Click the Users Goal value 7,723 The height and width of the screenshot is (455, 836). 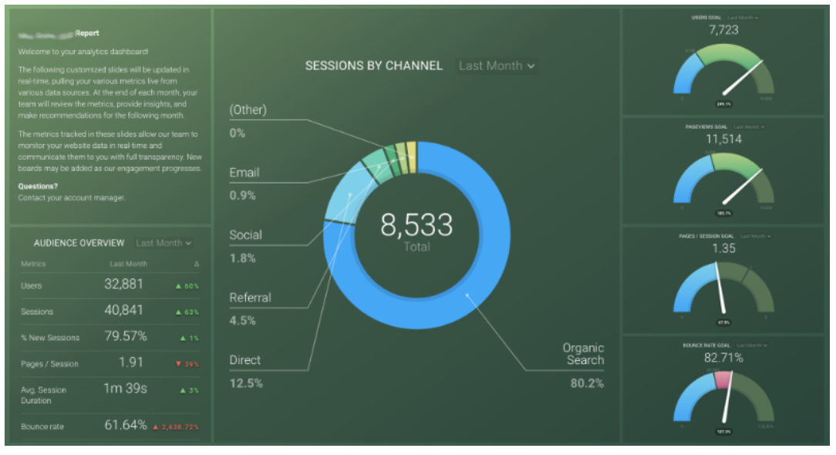click(723, 30)
